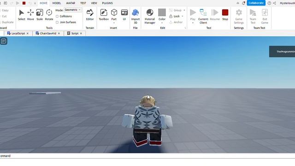Click the Color swatch button
This screenshot has width=295, height=166.
[162, 15]
